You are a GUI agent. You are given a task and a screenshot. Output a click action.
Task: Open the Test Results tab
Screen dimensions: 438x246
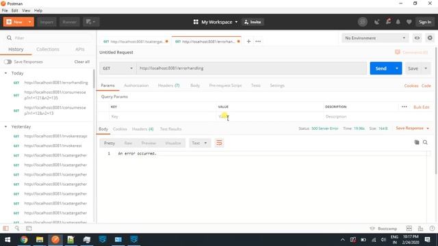click(170, 129)
